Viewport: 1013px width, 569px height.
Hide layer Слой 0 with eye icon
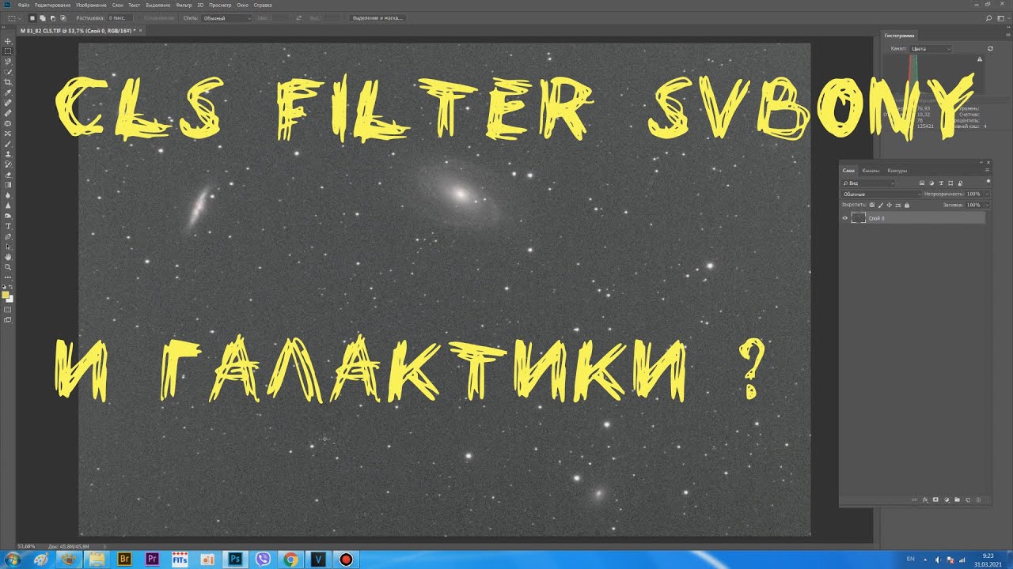[x=845, y=218]
